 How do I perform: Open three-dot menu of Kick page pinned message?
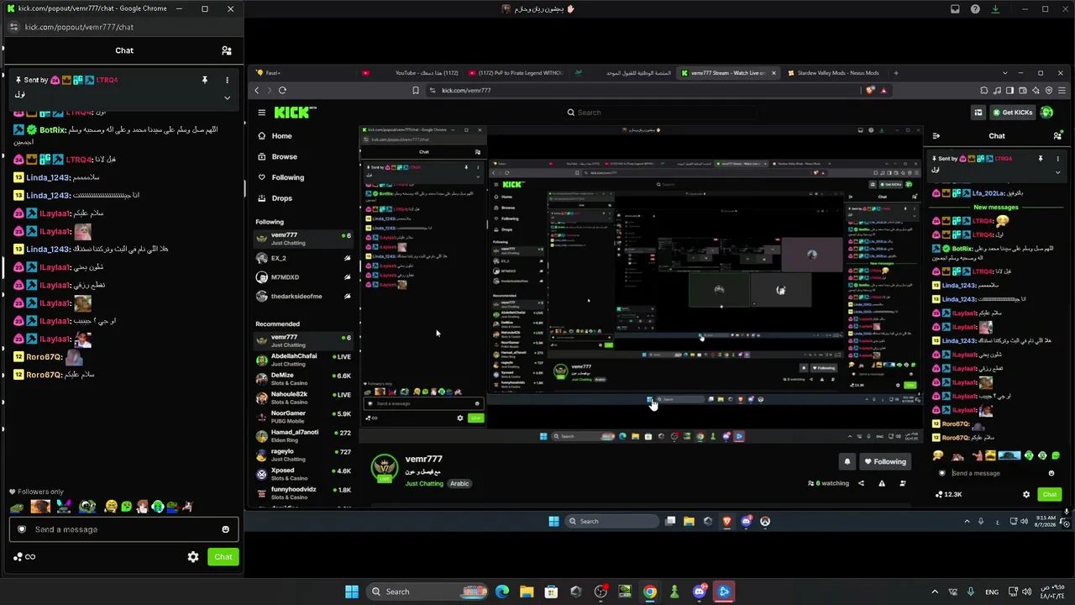pyautogui.click(x=1057, y=159)
